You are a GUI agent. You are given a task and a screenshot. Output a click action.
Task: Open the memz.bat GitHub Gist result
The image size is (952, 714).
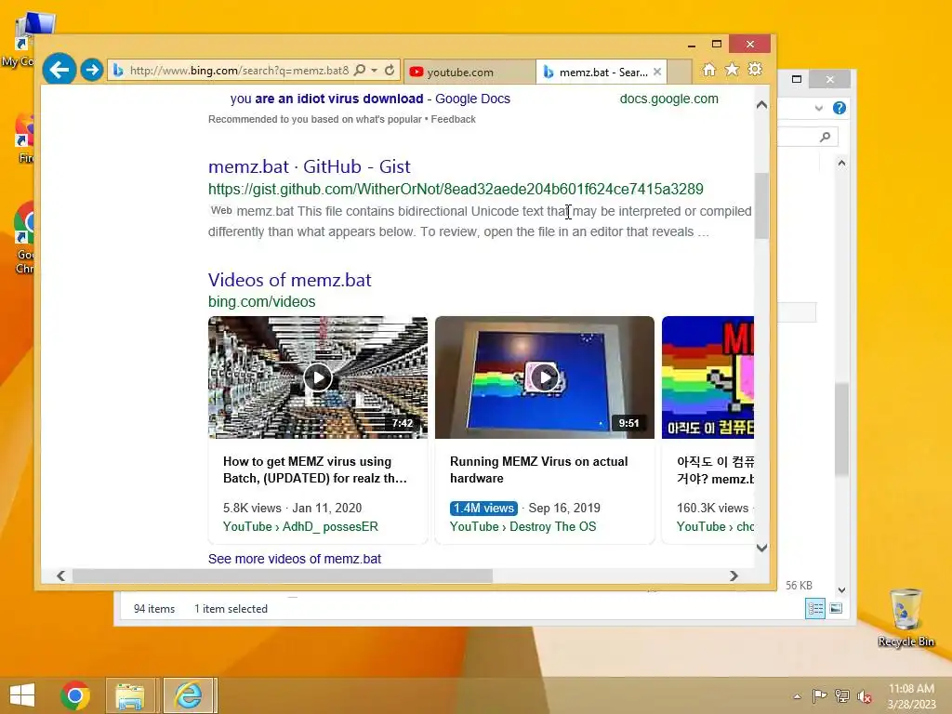click(309, 166)
